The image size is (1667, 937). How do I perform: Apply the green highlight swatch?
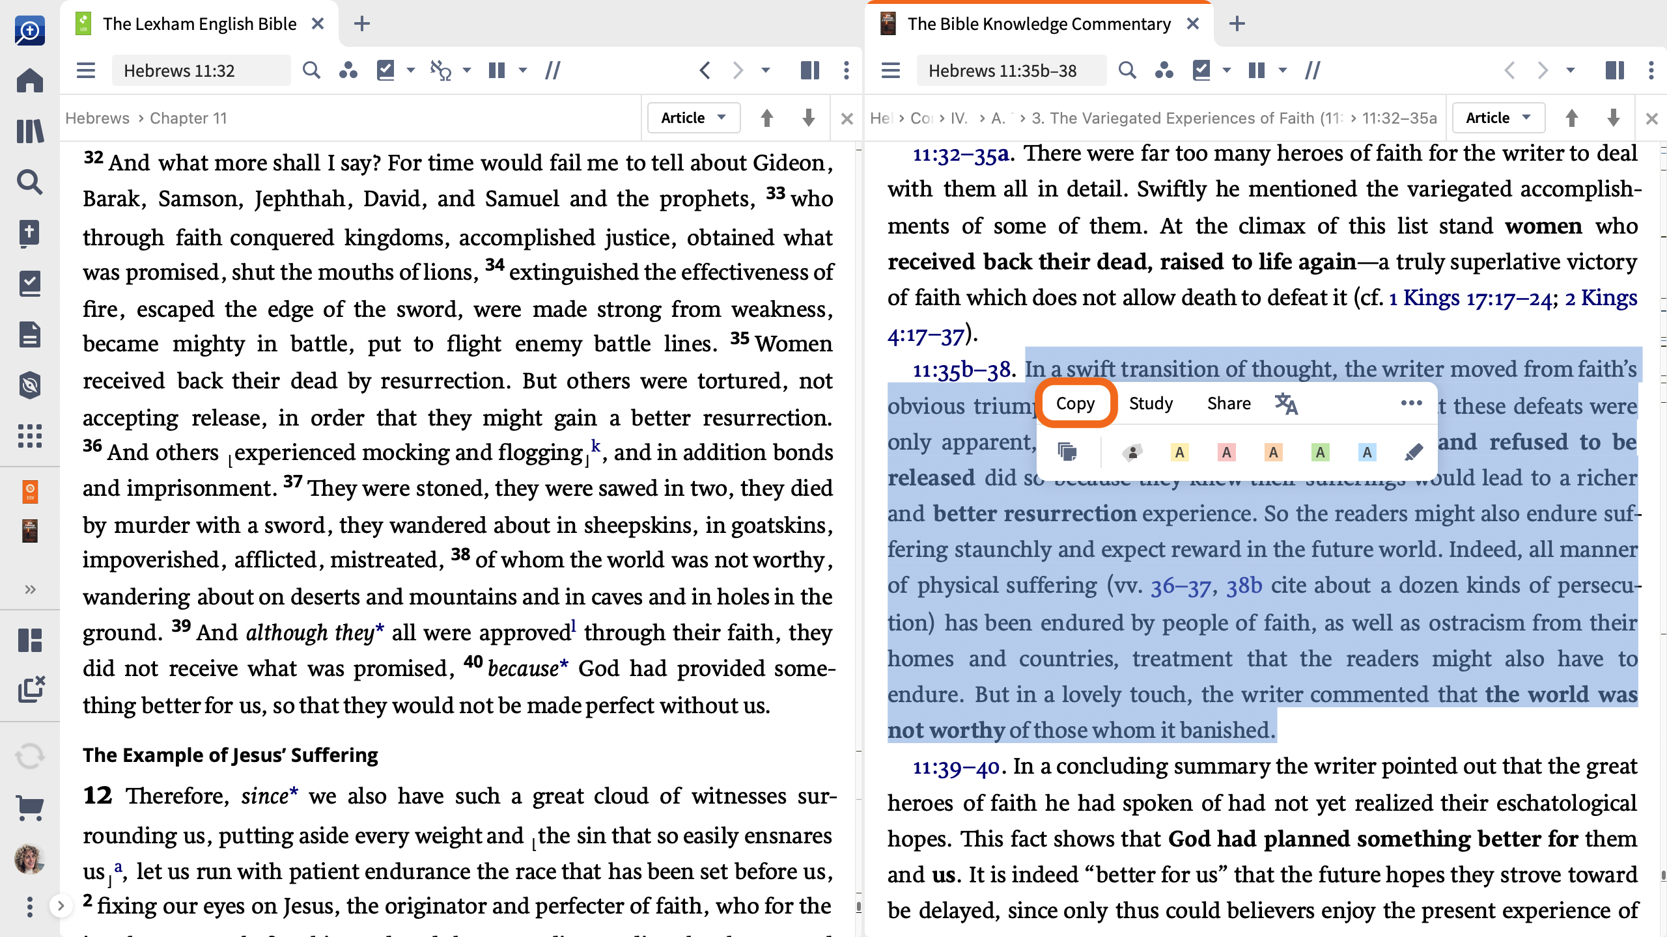click(x=1320, y=452)
